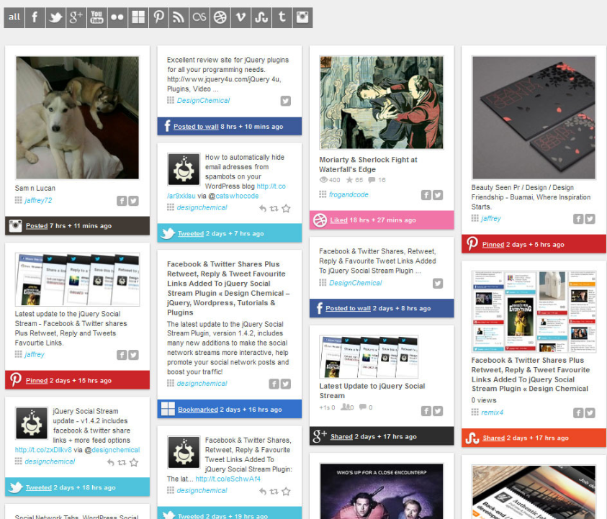
Task: Filter the stream by Pinterest in top bar
Action: click(158, 17)
